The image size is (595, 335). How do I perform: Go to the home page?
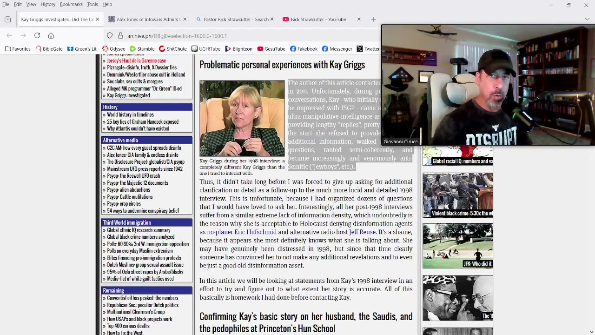pyautogui.click(x=51, y=36)
